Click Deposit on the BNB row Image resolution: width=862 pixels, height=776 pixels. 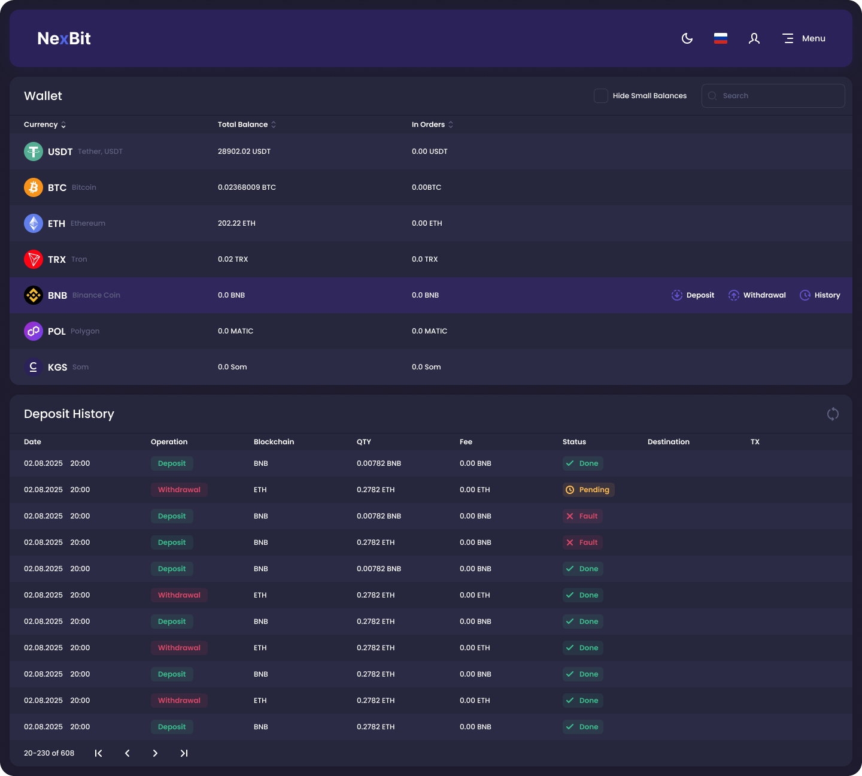pos(692,295)
